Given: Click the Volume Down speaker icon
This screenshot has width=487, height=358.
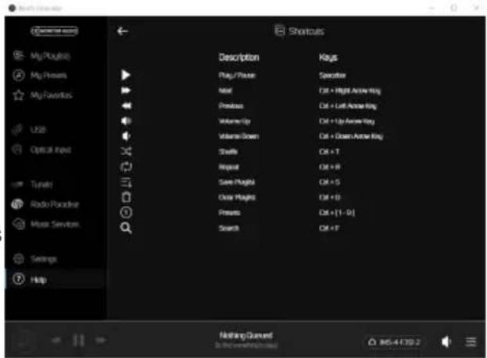Looking at the screenshot, I should (x=126, y=136).
